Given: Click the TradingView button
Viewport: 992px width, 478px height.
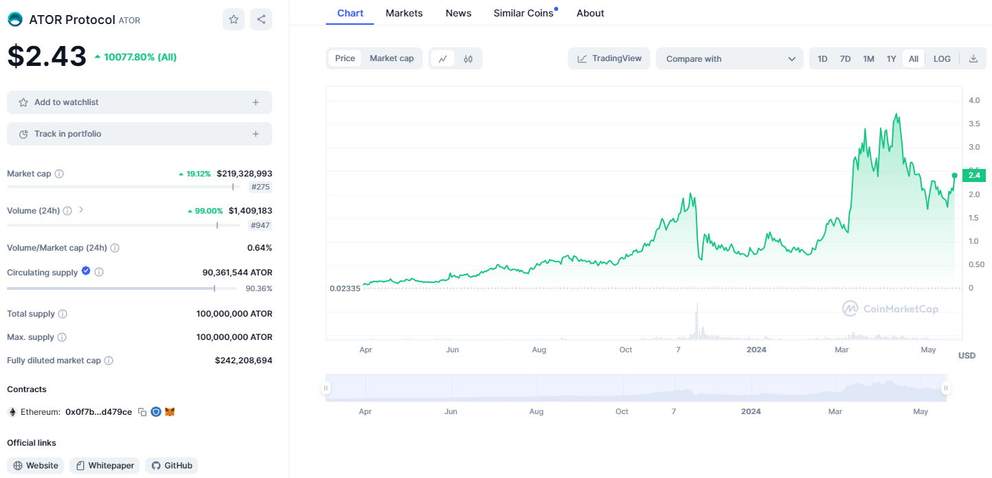Looking at the screenshot, I should click(x=609, y=58).
